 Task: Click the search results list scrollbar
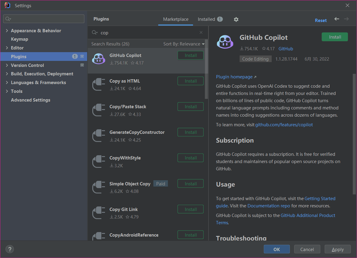point(207,69)
